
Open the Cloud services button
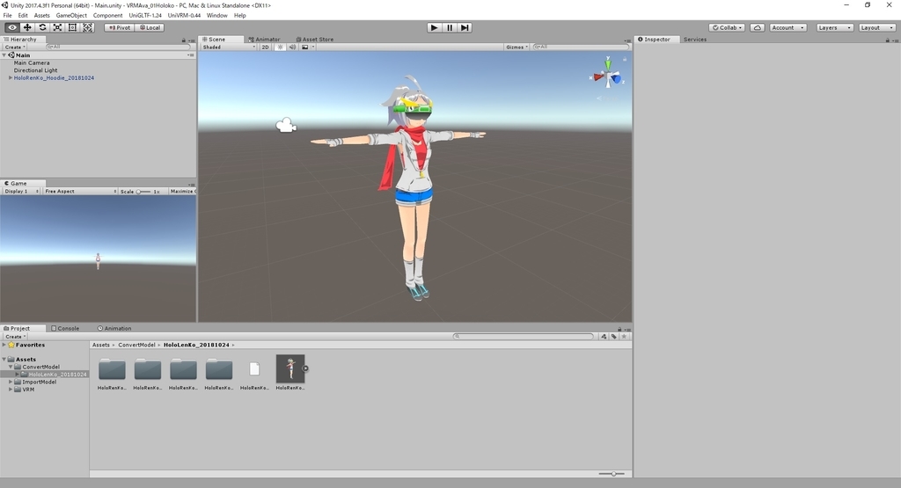758,27
